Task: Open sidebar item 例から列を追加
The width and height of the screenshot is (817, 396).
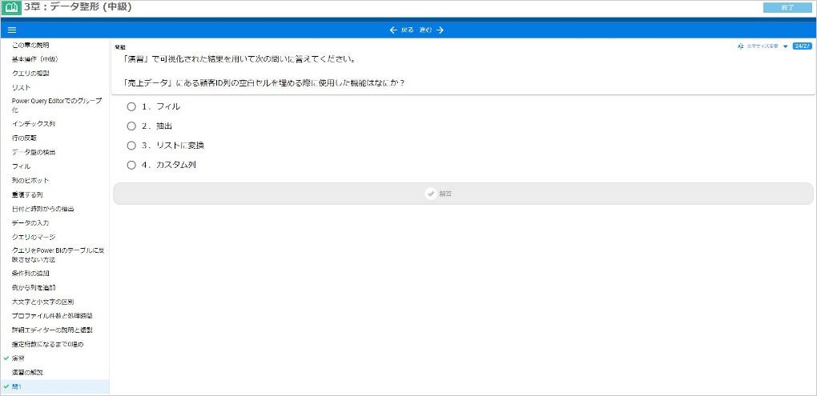Action: 34,287
